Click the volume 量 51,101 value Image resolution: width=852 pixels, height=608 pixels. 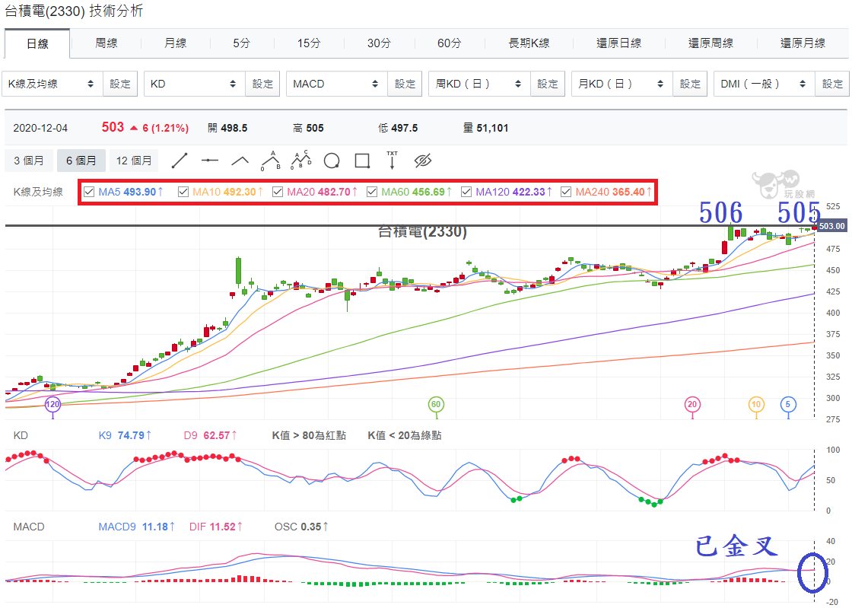click(485, 128)
